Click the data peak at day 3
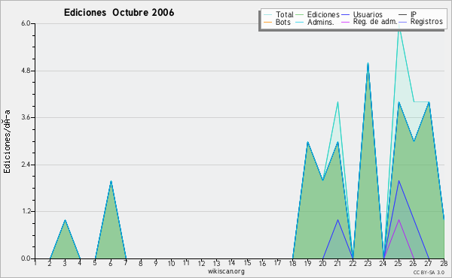 65,220
